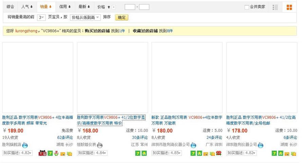
Task: Click the Tmall badge on 胜利旗舰店 listing
Action: click(42, 153)
